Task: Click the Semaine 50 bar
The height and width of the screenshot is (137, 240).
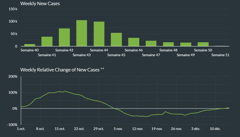Action: [203, 44]
